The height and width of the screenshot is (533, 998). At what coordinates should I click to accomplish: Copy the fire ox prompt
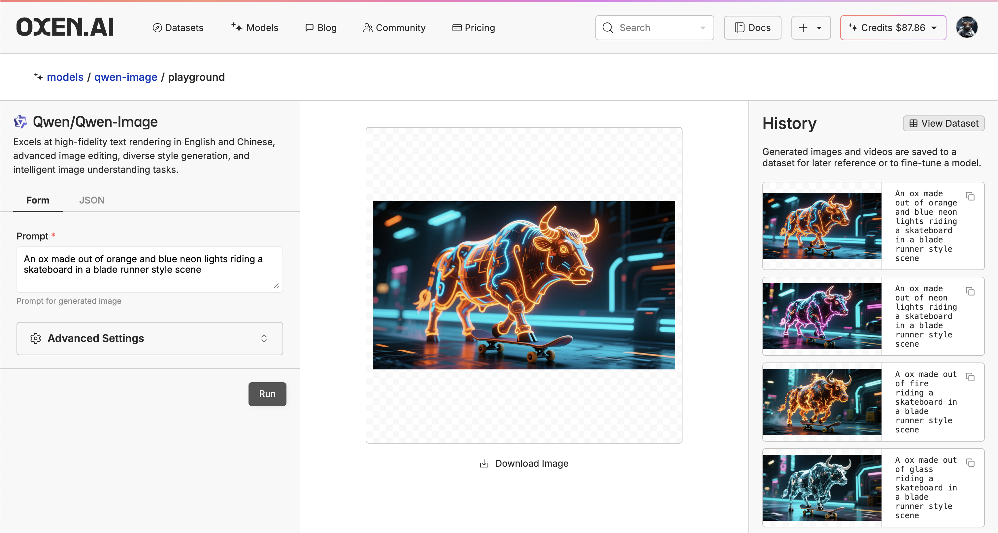coord(970,377)
